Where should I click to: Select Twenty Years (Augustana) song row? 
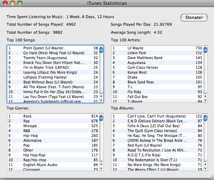coord(53,58)
